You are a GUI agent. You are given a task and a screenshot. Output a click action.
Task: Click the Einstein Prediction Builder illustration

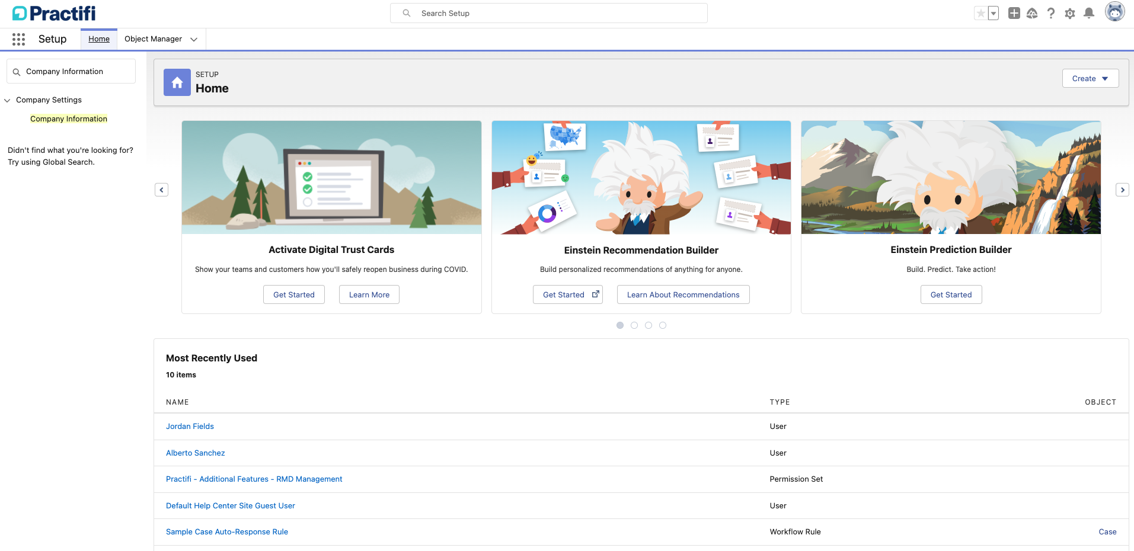click(x=951, y=177)
